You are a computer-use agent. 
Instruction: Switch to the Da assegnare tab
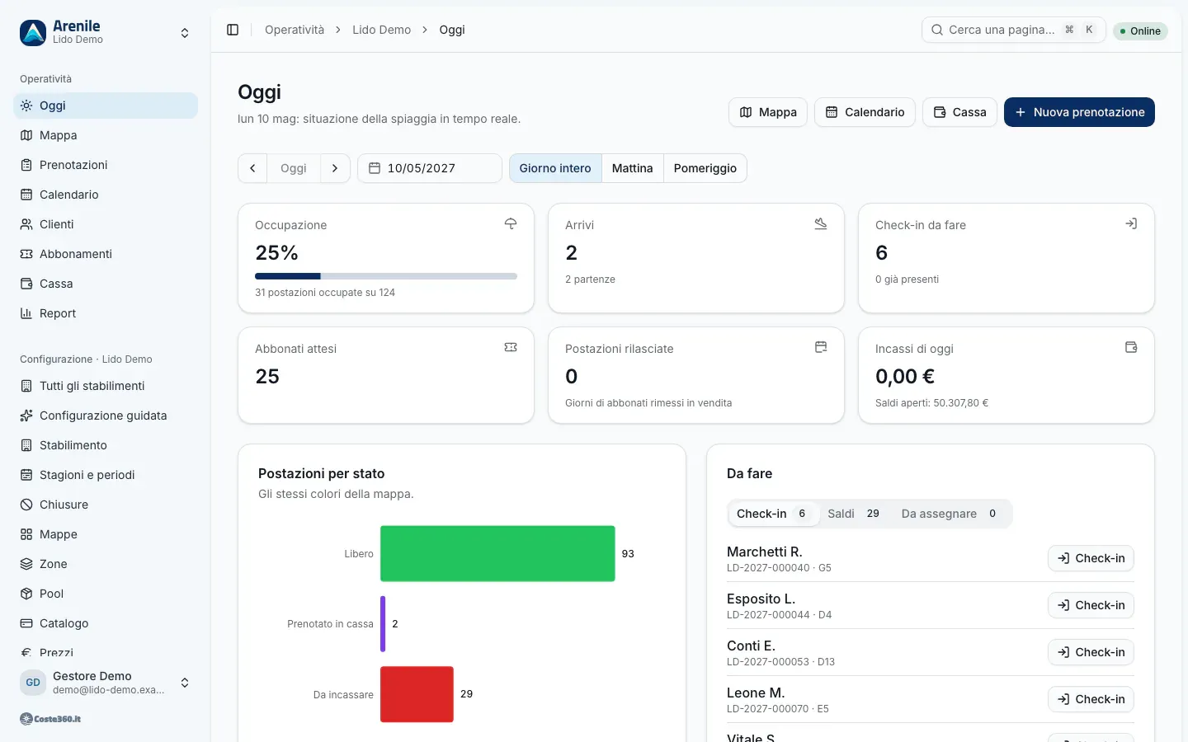point(949,514)
